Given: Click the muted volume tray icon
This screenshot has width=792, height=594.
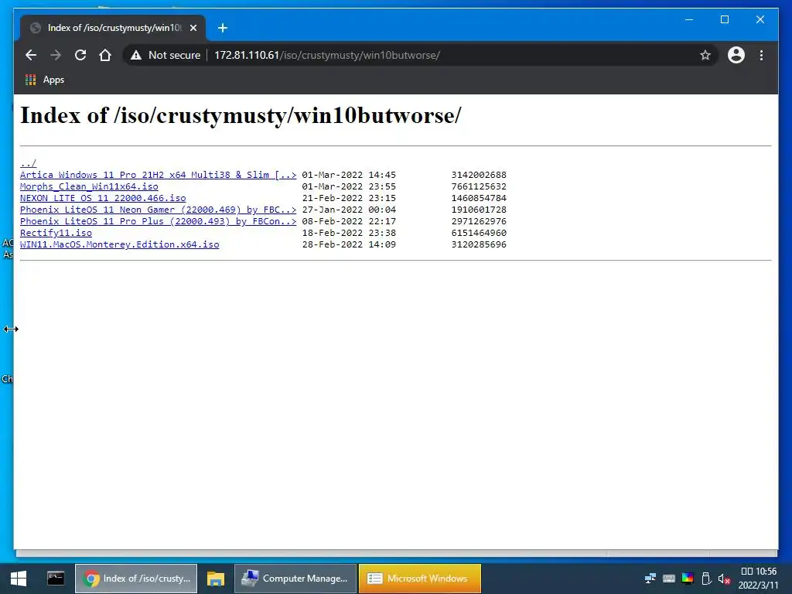Looking at the screenshot, I should [724, 579].
